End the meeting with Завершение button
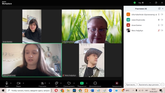The width and height of the screenshot is (165, 93). [117, 84]
